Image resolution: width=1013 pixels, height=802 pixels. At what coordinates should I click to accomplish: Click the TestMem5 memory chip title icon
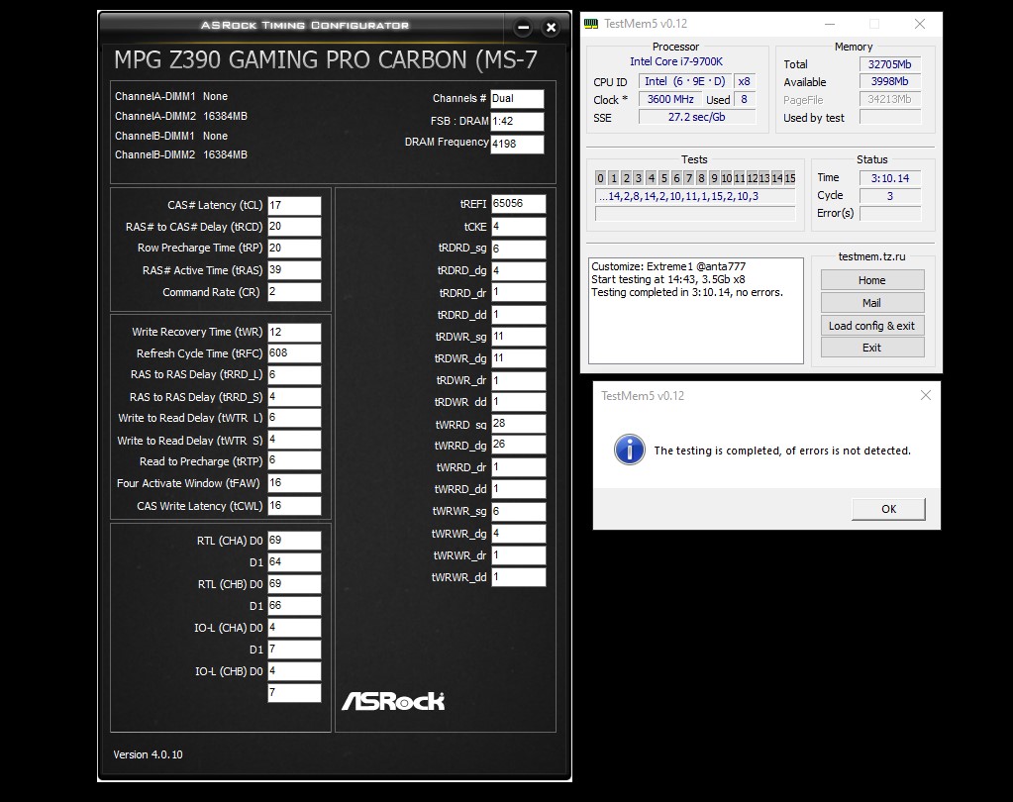click(590, 24)
